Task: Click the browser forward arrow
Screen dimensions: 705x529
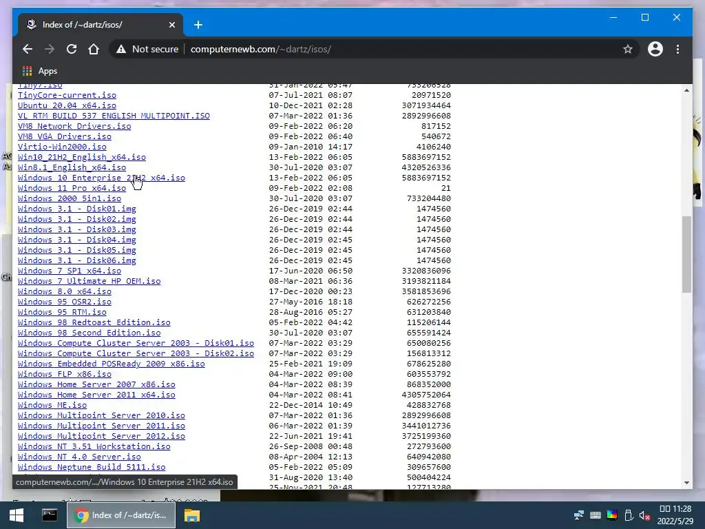Action: [50, 49]
